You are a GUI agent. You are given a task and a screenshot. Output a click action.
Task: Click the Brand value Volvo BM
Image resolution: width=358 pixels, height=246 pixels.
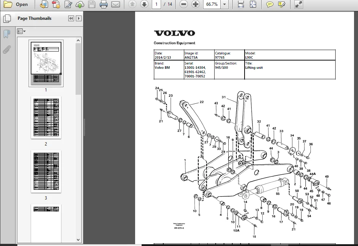(162, 68)
